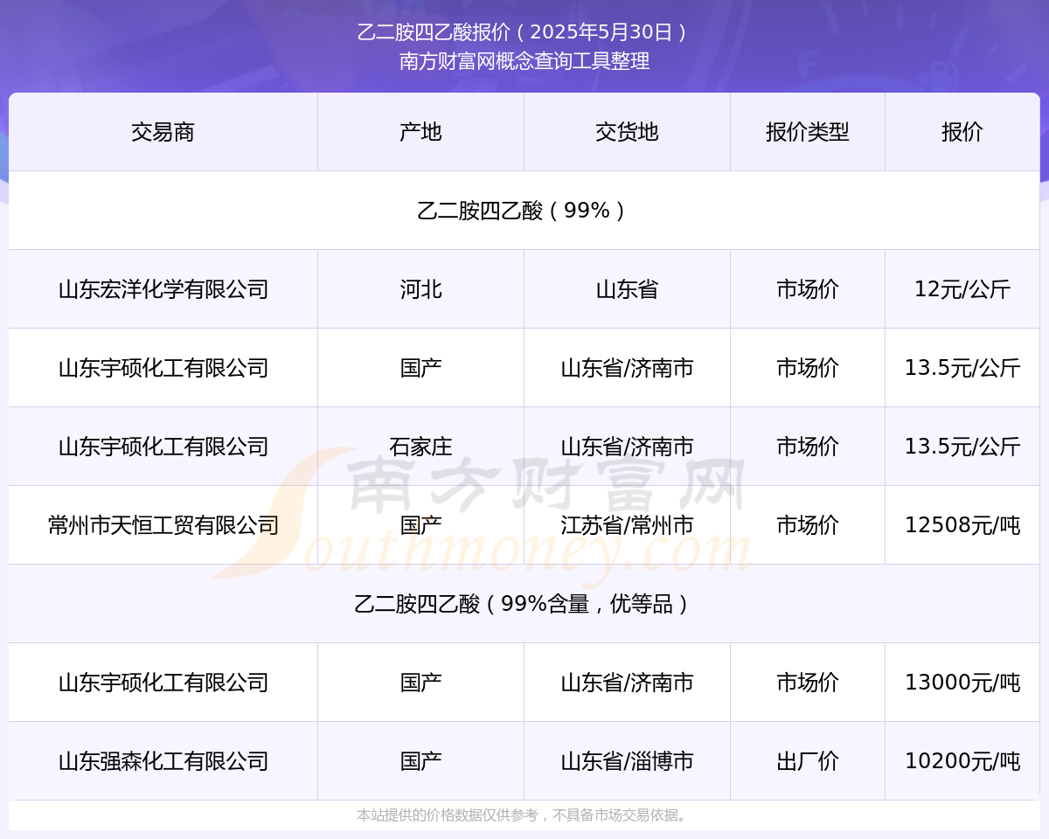
Task: Click 山东宇硕化工有限公司 in the 石家庄 row
Action: point(163,447)
